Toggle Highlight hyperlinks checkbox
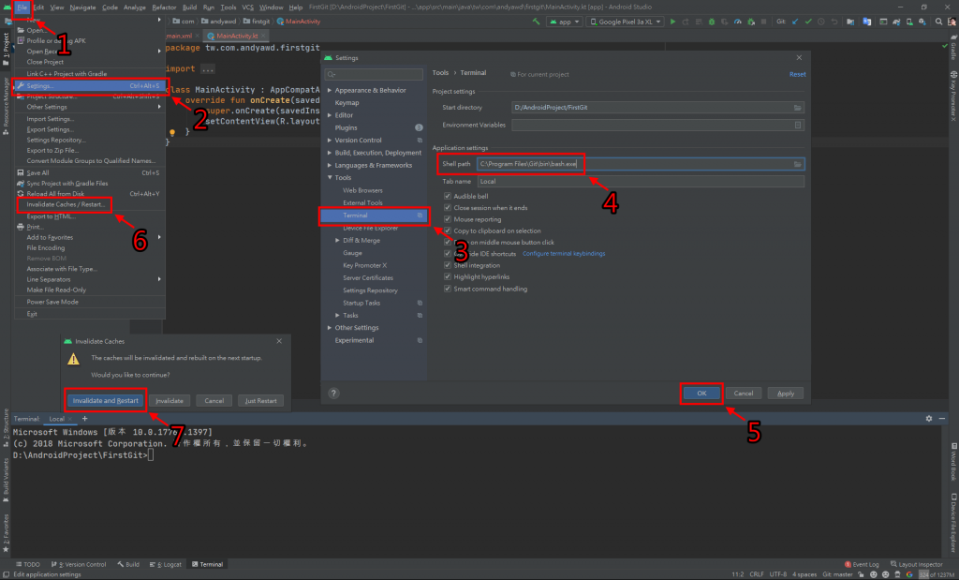The height and width of the screenshot is (580, 959). 447,277
